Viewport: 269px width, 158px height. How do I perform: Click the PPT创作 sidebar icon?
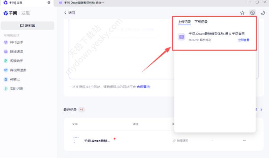click(x=6, y=42)
